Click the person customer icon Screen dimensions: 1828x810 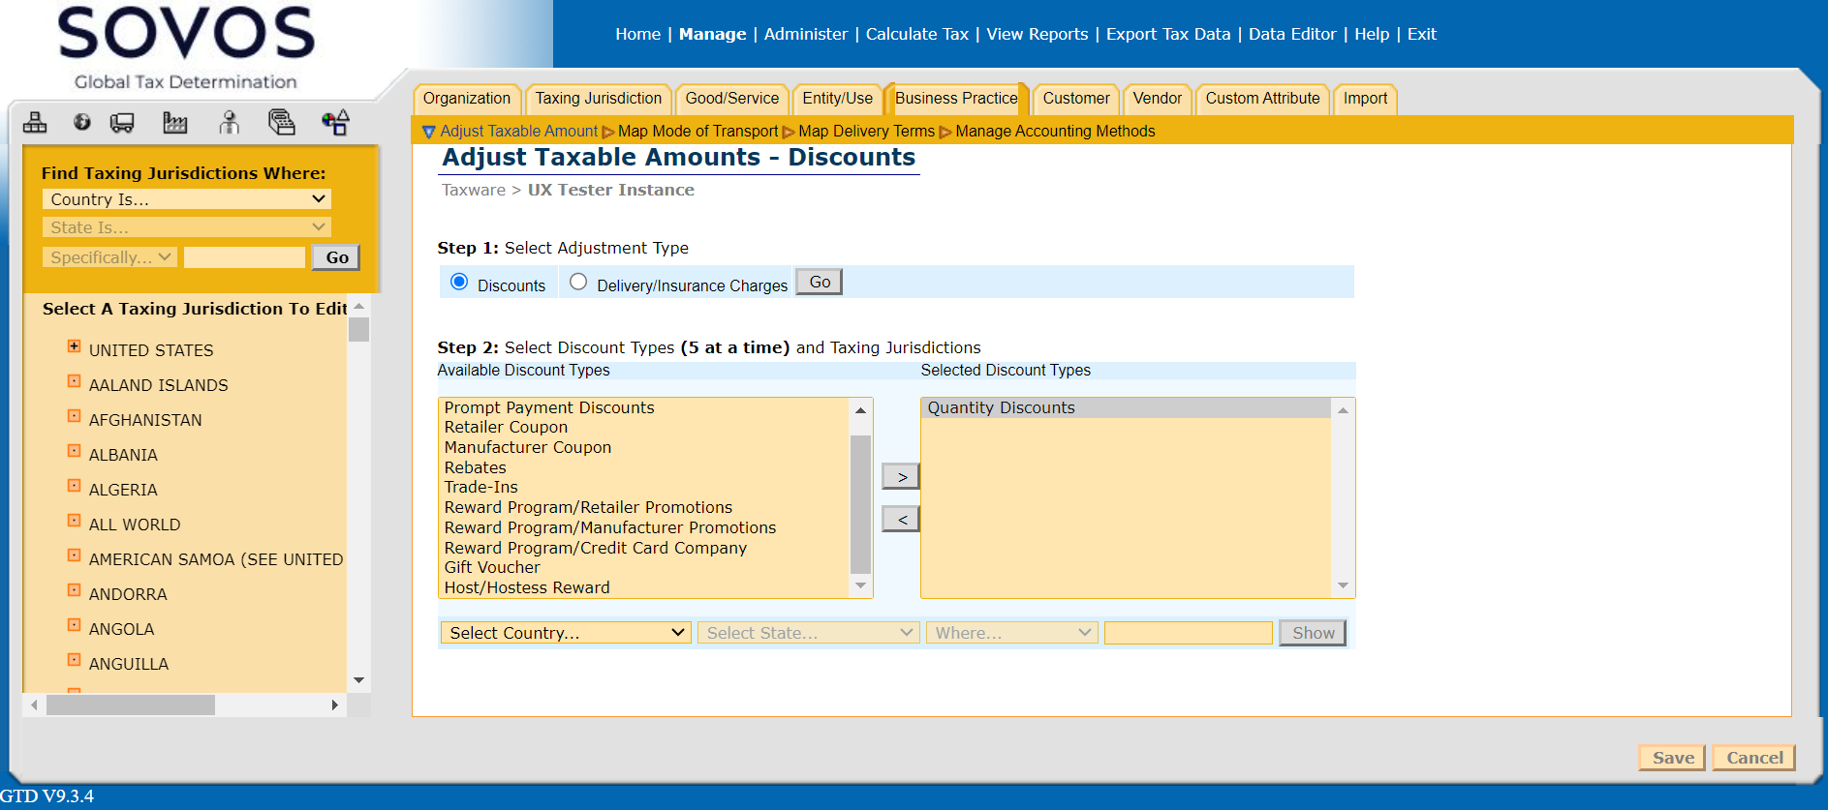pos(229,122)
